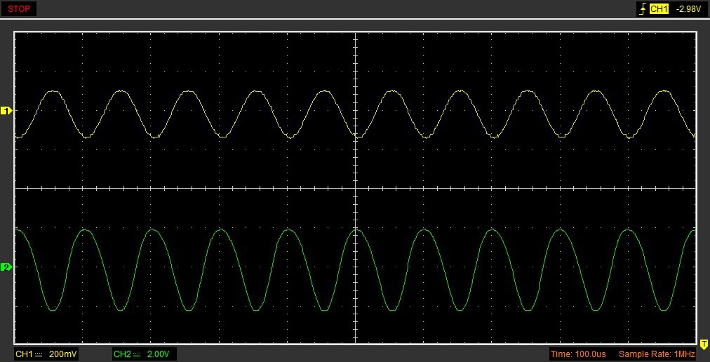Click the Time: 100.0us timebase readout
The height and width of the screenshot is (362, 710).
[579, 354]
